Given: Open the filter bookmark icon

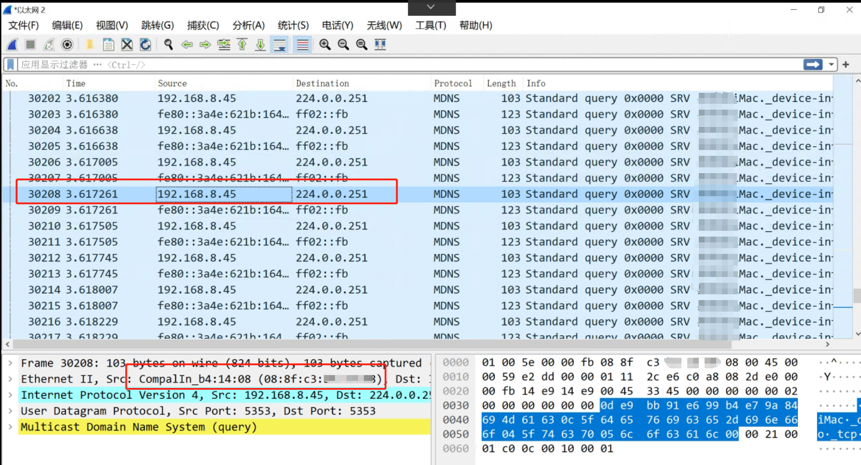Looking at the screenshot, I should point(10,64).
